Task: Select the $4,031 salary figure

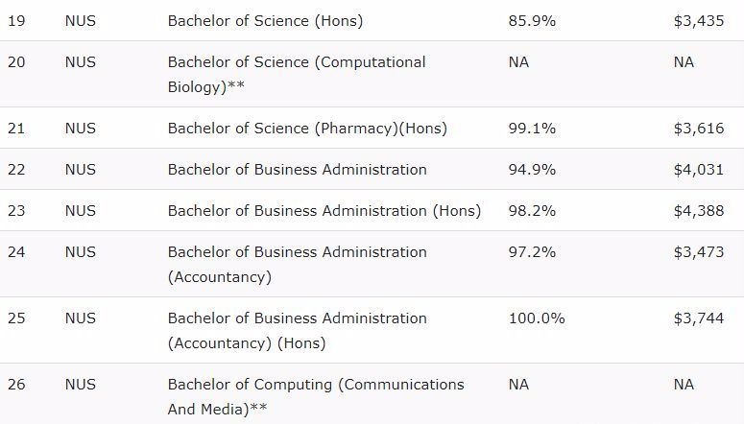Action: tap(699, 170)
